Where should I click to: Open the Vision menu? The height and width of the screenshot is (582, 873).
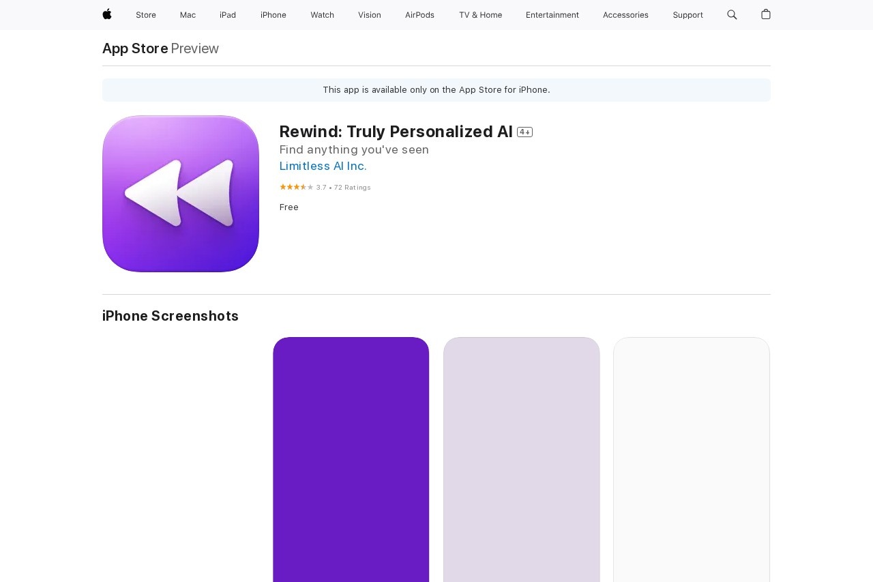370,15
